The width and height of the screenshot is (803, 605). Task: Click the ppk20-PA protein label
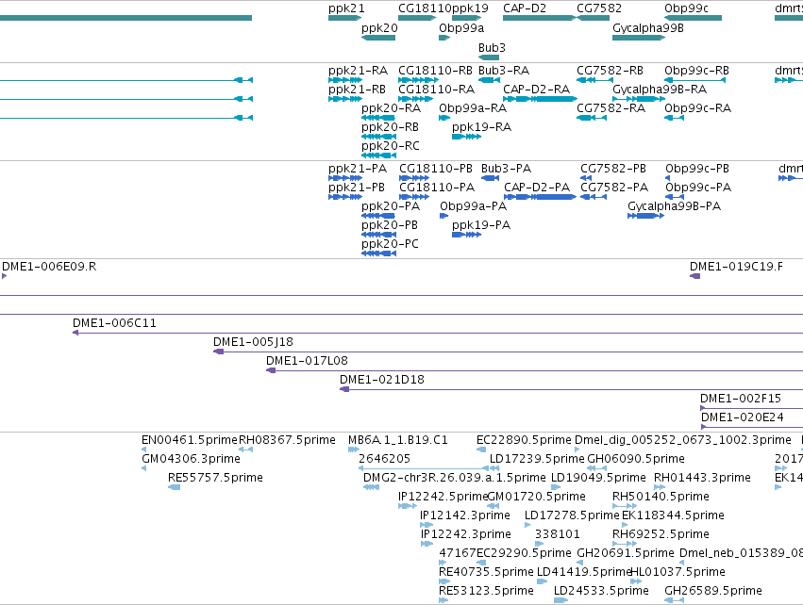(391, 206)
